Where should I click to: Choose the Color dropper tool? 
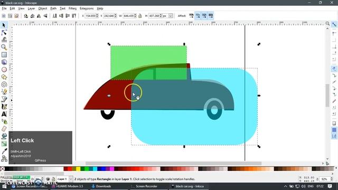[4, 151]
